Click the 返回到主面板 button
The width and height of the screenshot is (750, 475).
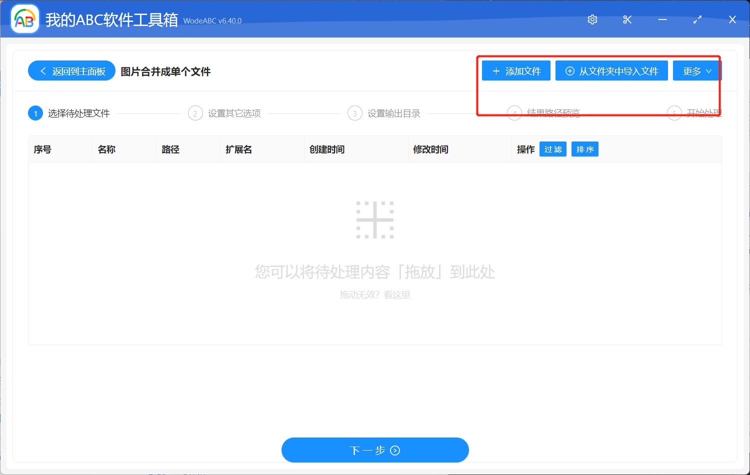pos(71,70)
